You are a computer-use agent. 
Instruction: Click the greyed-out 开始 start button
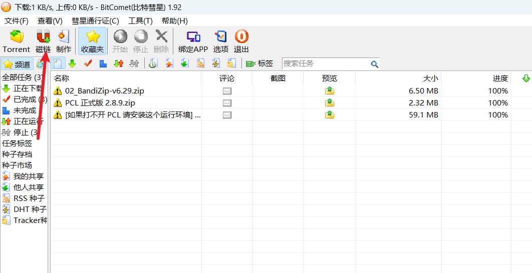pyautogui.click(x=120, y=41)
